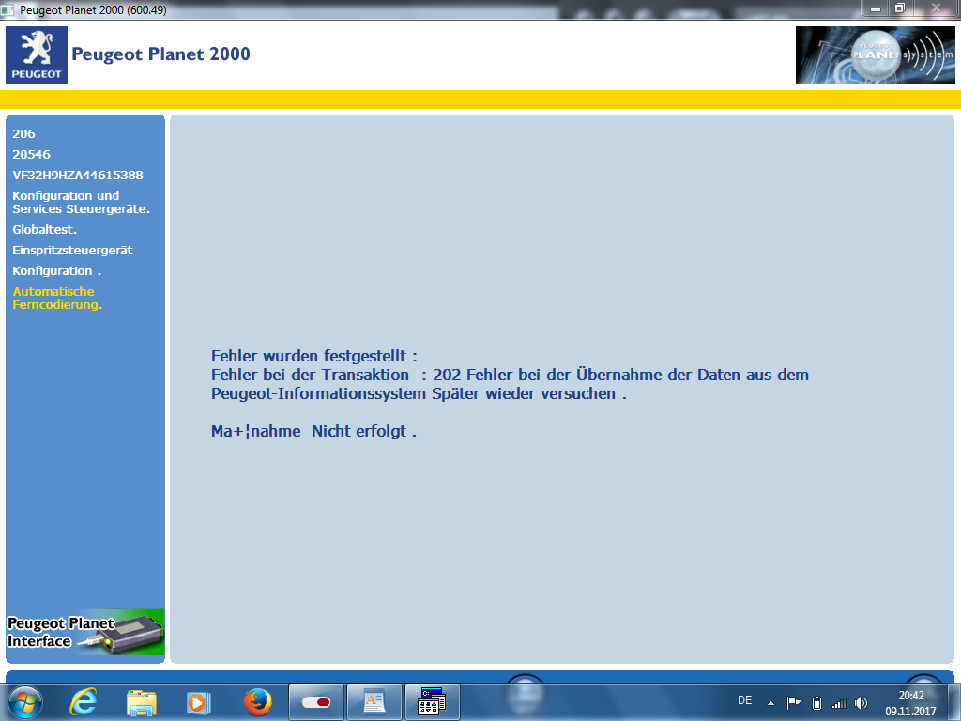The height and width of the screenshot is (721, 961).
Task: Click the Peugeot Planet System banner image
Action: pyautogui.click(x=876, y=55)
